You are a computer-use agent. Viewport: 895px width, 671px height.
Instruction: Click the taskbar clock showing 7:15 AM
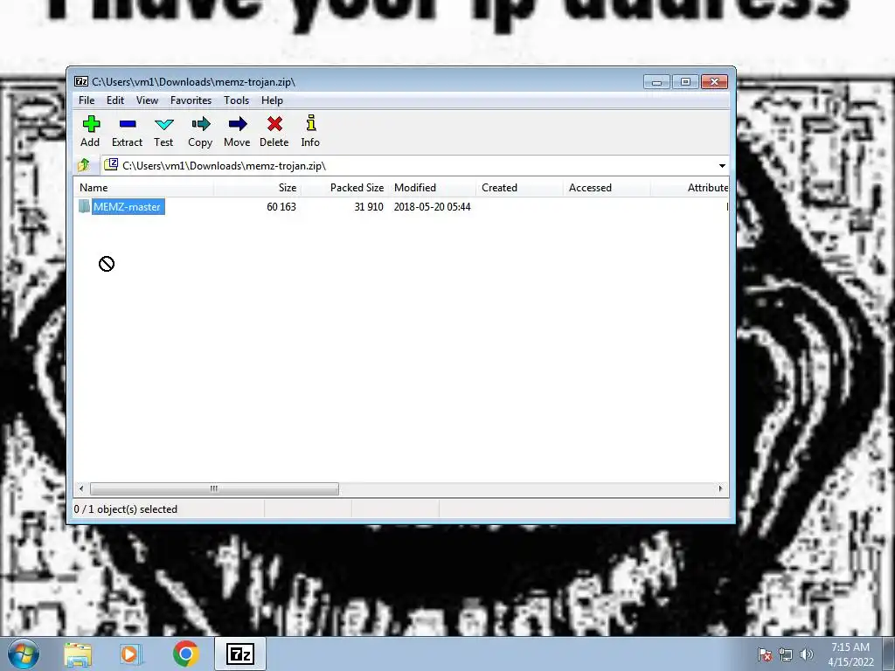click(x=850, y=654)
